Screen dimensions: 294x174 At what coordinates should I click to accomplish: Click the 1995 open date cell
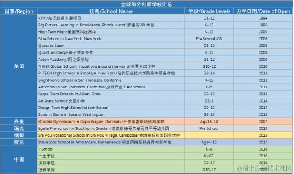[263, 25]
